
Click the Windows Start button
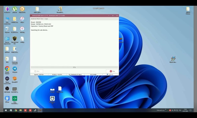tap(5, 110)
